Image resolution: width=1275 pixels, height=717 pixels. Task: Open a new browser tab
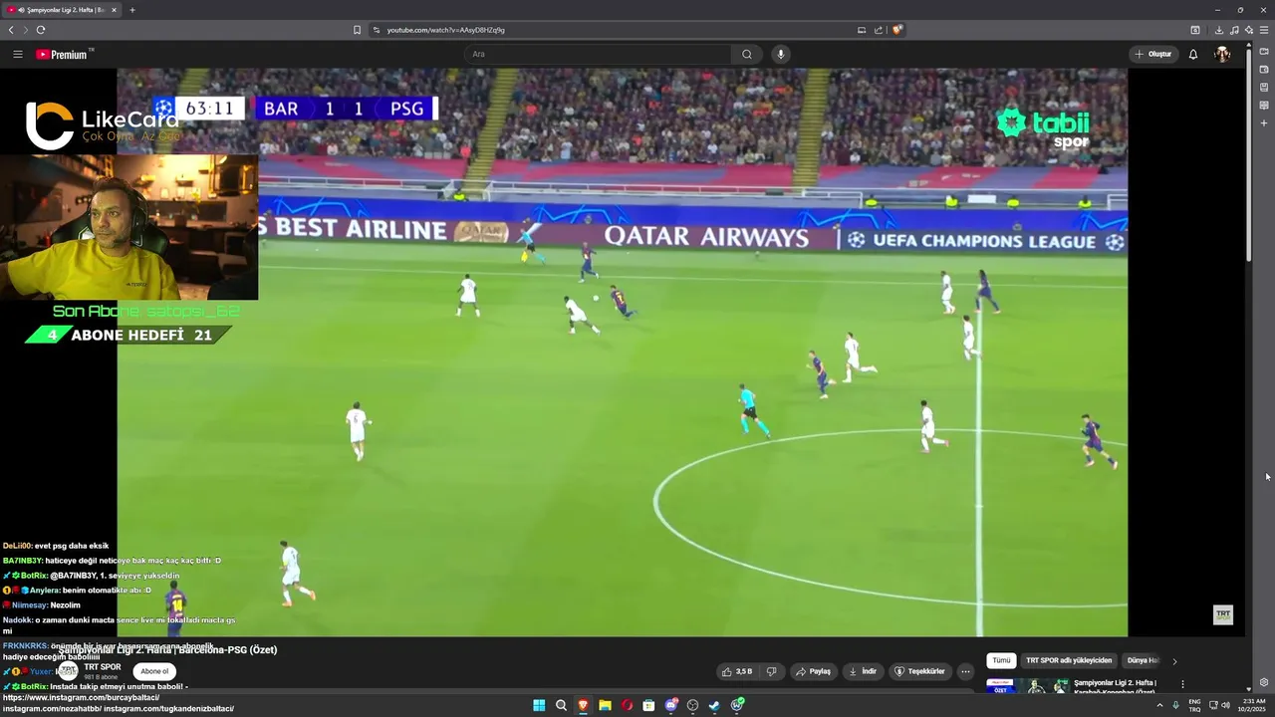tap(132, 10)
